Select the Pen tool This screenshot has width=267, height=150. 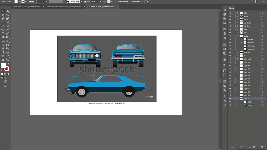pyautogui.click(x=3, y=19)
